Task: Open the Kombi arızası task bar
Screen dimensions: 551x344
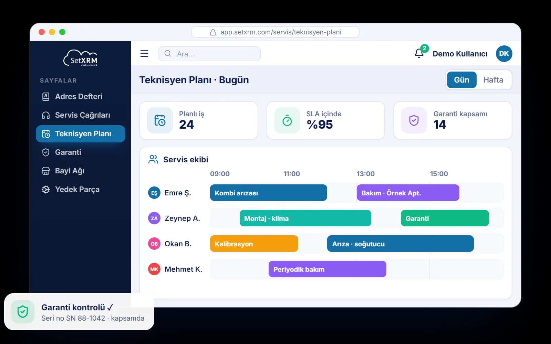Action: click(269, 193)
